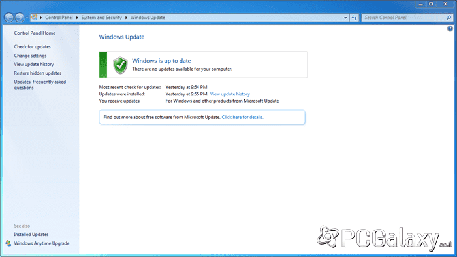457x257 pixels.
Task: Open Updates: frequently asked questions
Action: pos(40,85)
